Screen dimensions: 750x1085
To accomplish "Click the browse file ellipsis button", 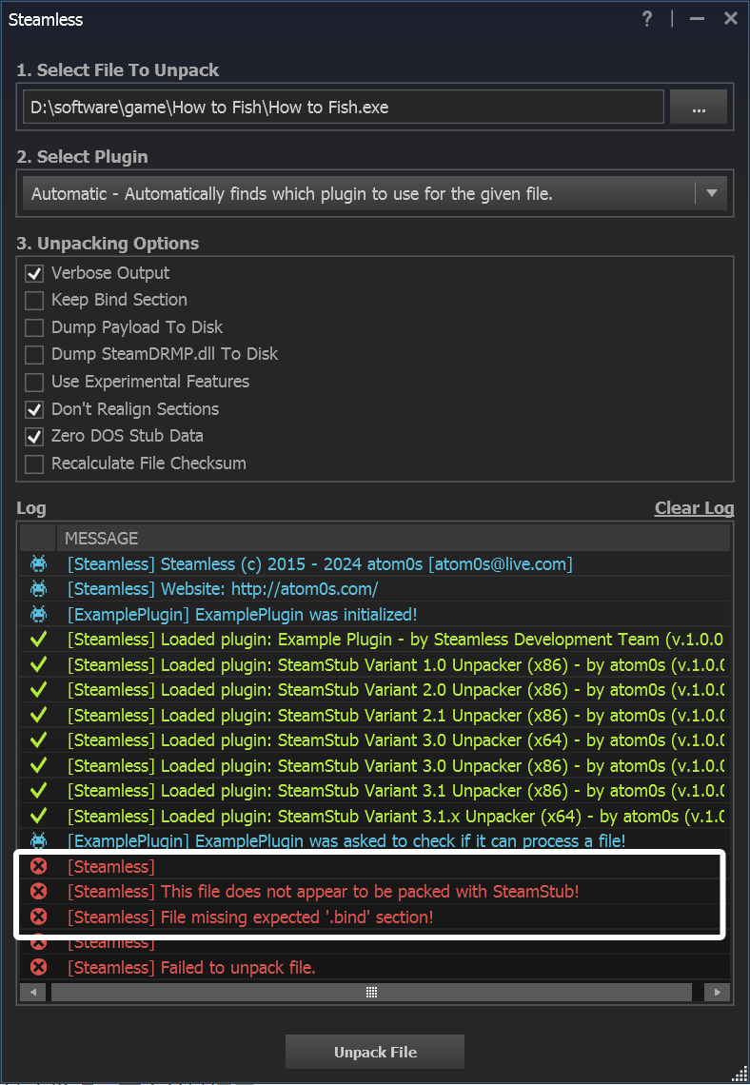I will coord(698,108).
